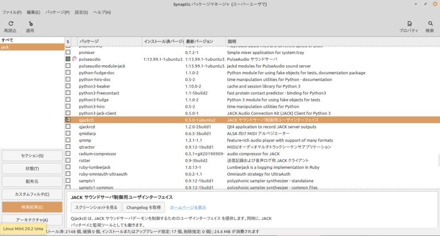The height and width of the screenshot is (236, 440).
Task: Click the セクション(S) filter button
Action: click(x=32, y=156)
